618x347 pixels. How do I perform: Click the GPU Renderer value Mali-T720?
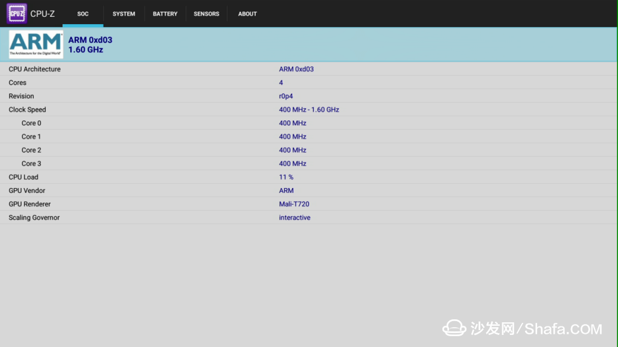click(294, 204)
